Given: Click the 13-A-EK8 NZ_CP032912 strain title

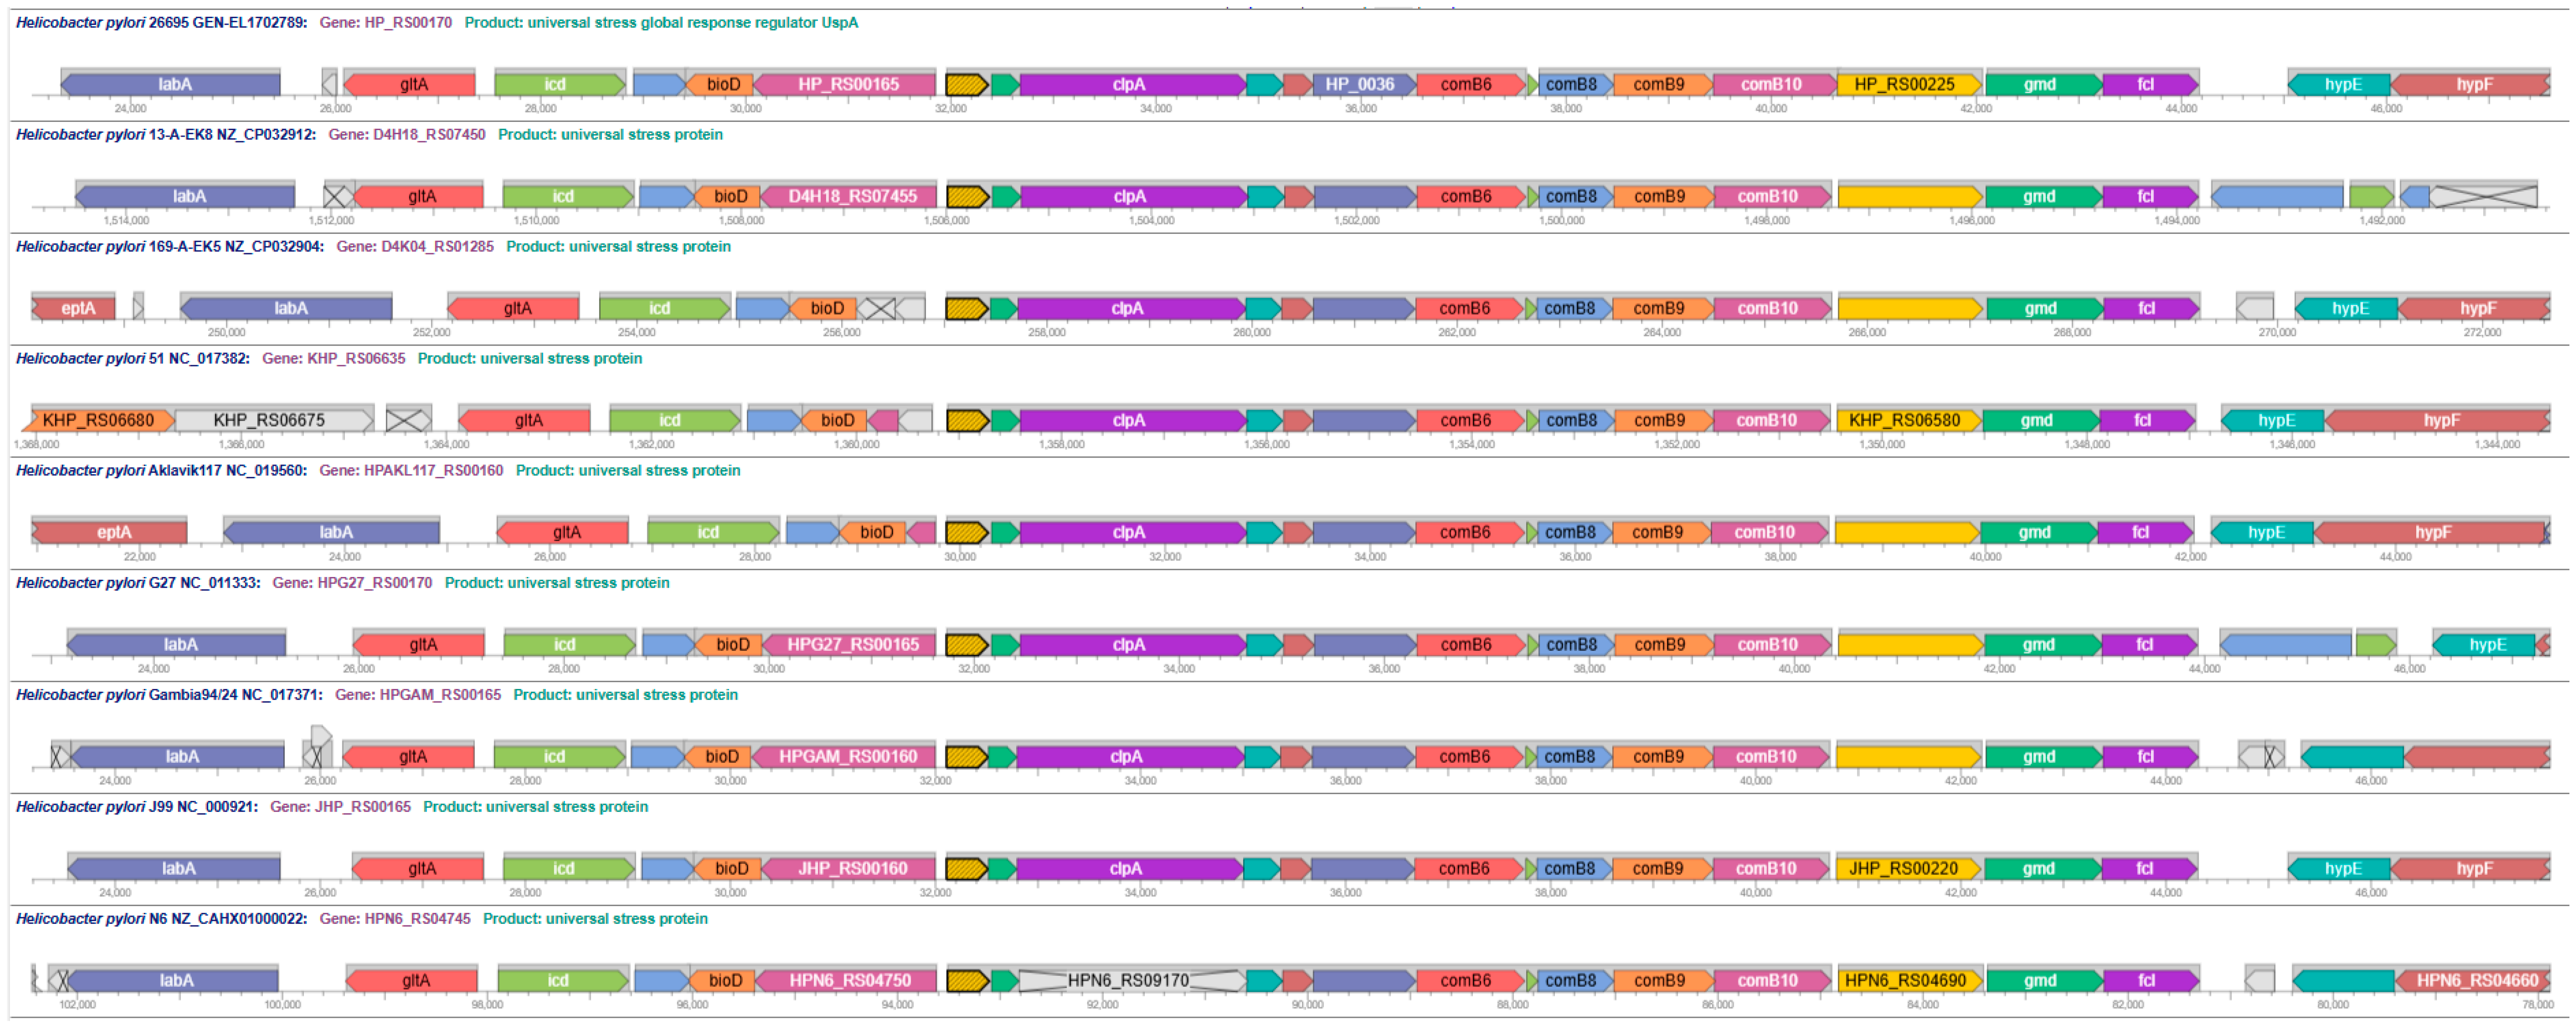Looking at the screenshot, I should coord(166,135).
